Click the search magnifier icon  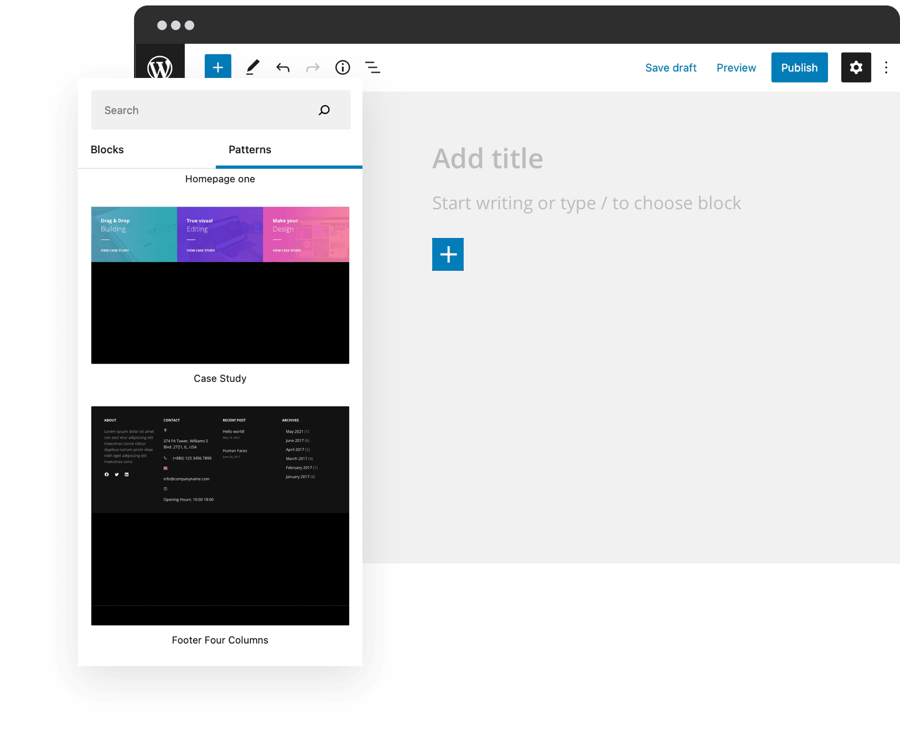tap(324, 110)
